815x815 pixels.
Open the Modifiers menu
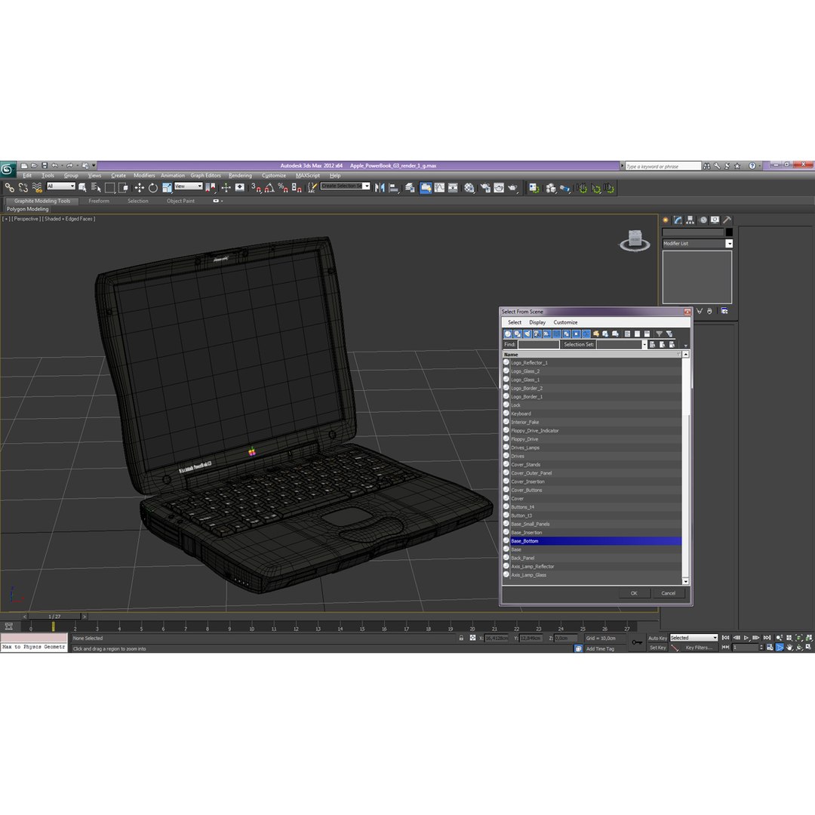coord(144,176)
